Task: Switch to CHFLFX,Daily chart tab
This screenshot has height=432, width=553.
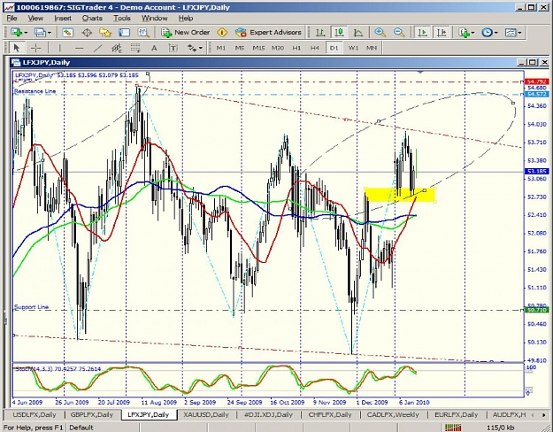Action: tap(330, 414)
